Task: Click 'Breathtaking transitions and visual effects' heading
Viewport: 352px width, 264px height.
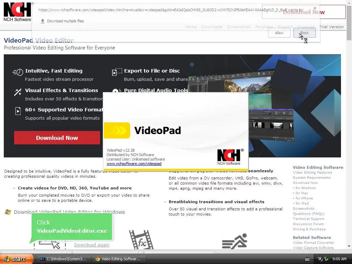Action: click(217, 201)
